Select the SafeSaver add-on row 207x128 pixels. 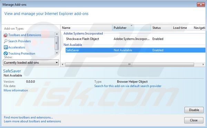click(136, 50)
